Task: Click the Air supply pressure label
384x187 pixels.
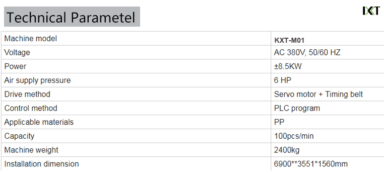Action: pos(37,80)
